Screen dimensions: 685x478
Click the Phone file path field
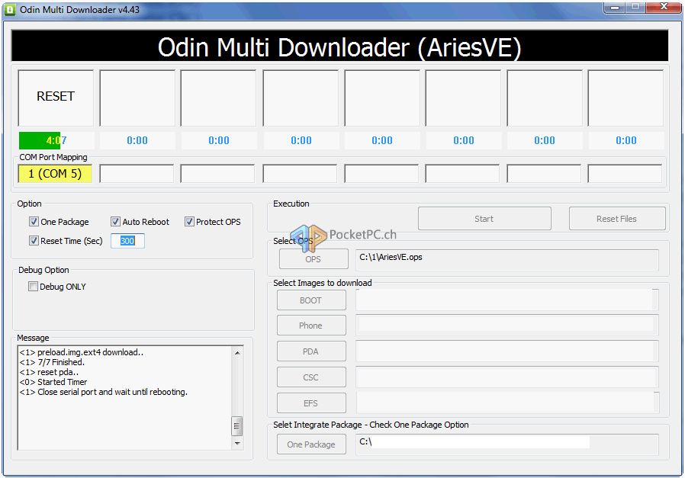tap(507, 326)
